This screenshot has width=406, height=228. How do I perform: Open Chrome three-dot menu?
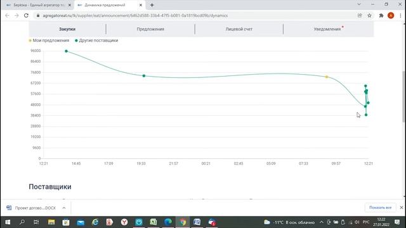400,15
